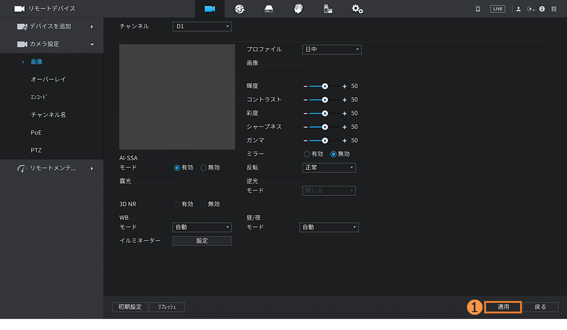Select PTZ in the sidebar menu
The image size is (567, 330).
click(36, 150)
